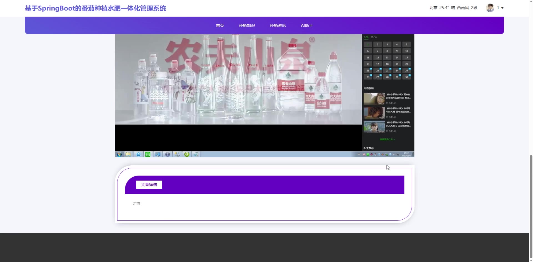Click the database tools taskbar icon
533x262 pixels.
(x=177, y=154)
